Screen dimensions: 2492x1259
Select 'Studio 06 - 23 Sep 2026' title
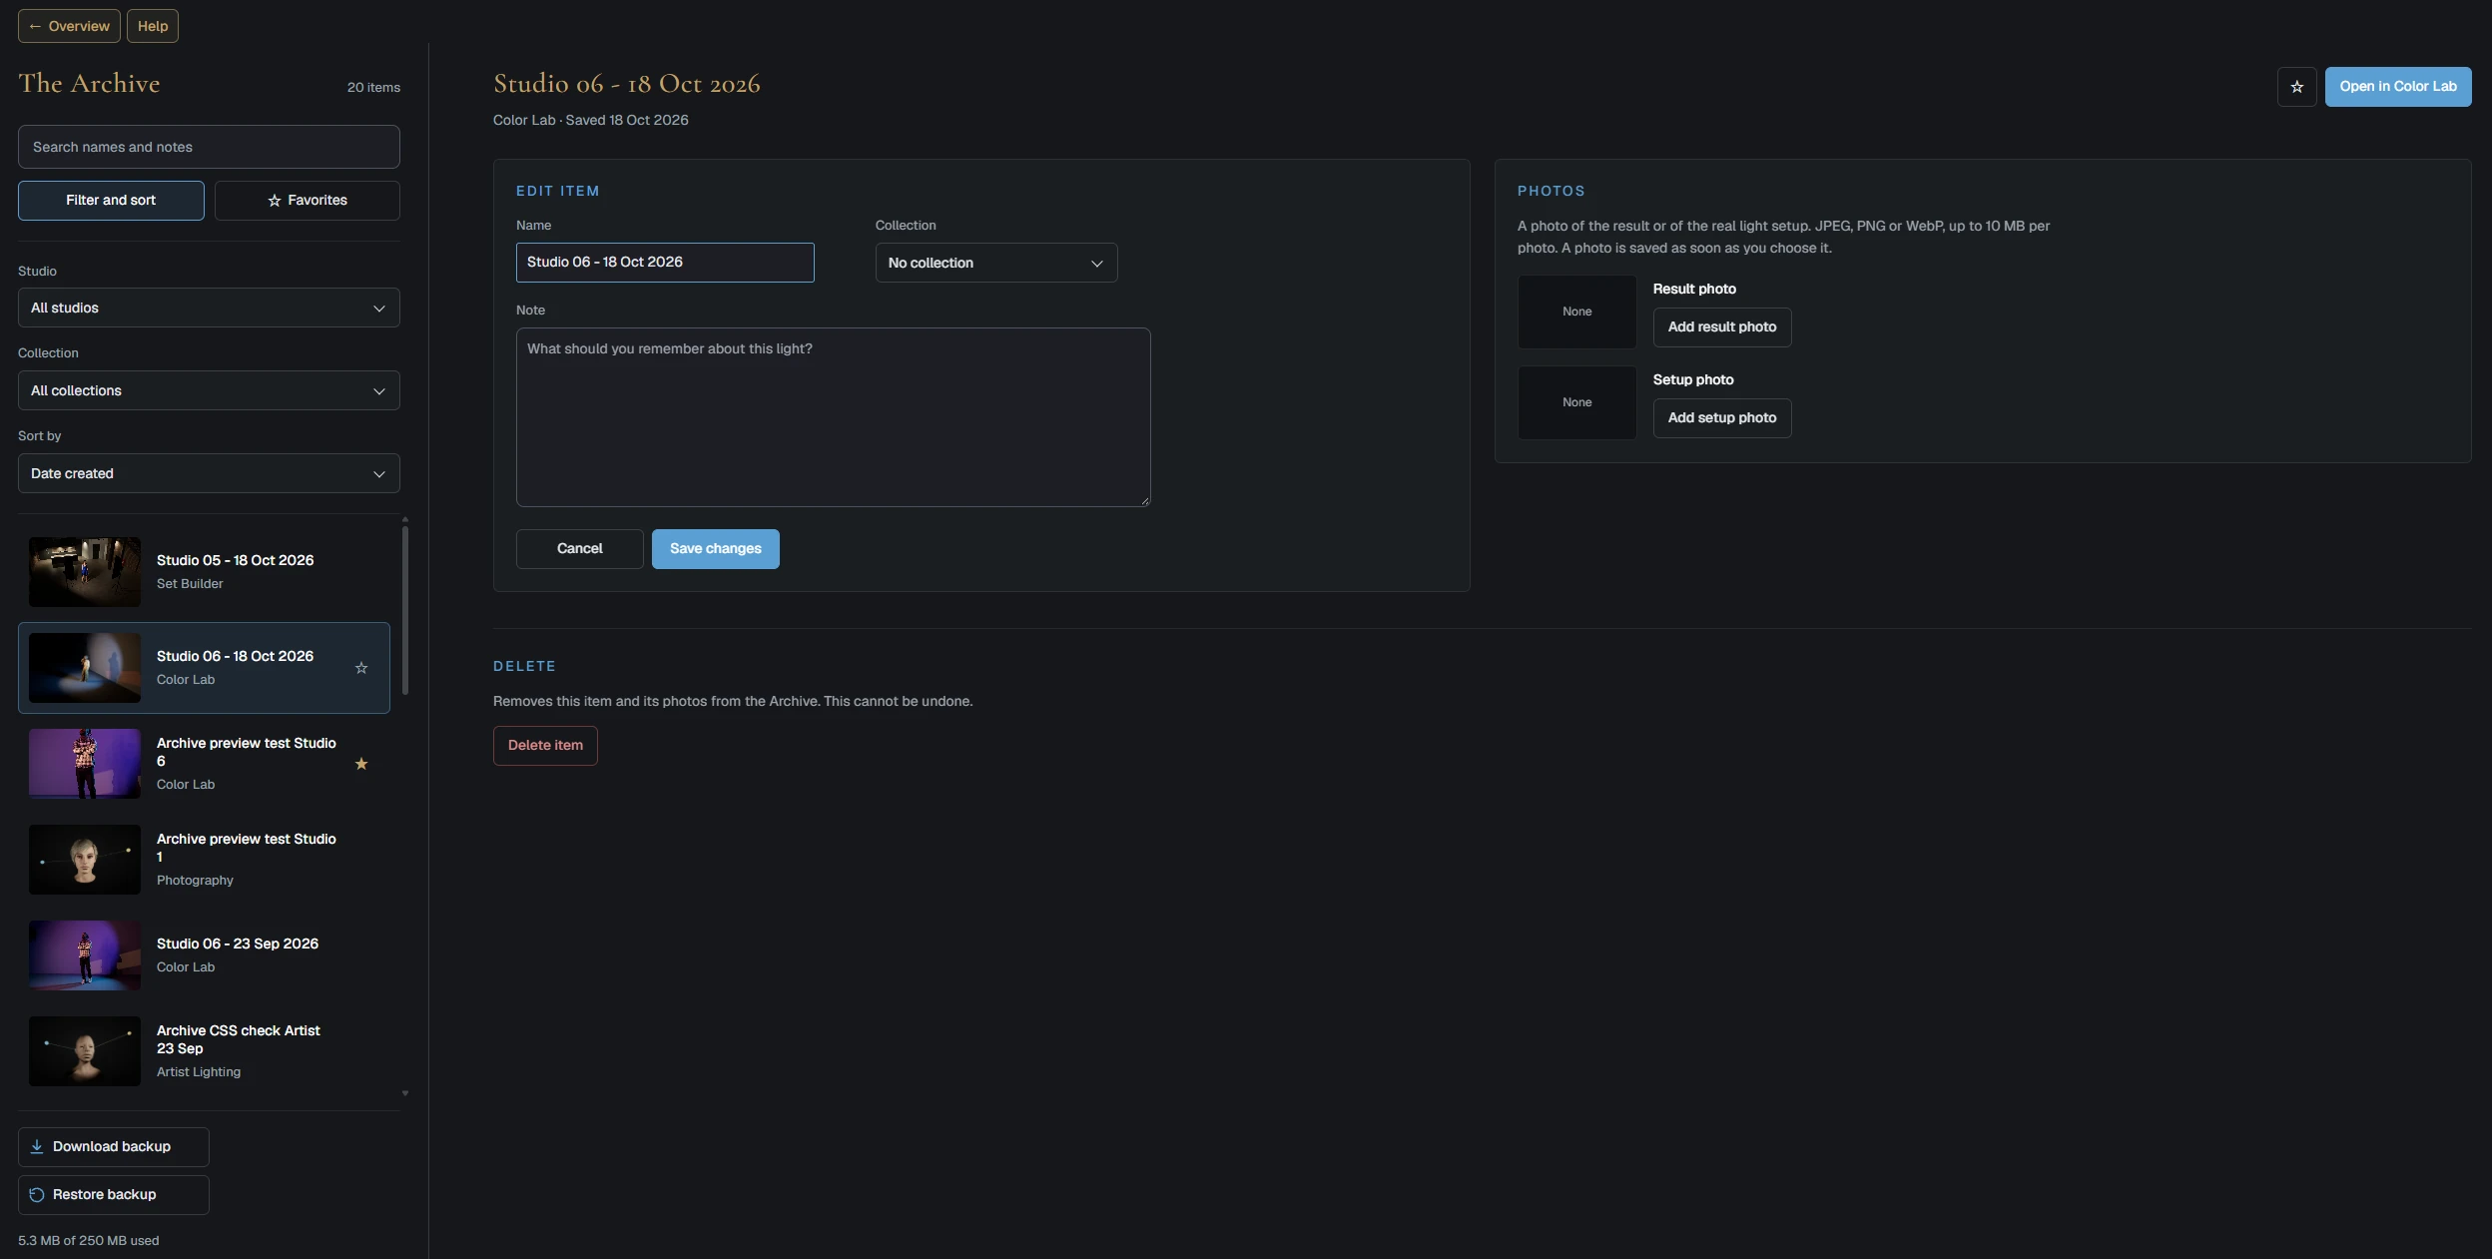pos(238,944)
